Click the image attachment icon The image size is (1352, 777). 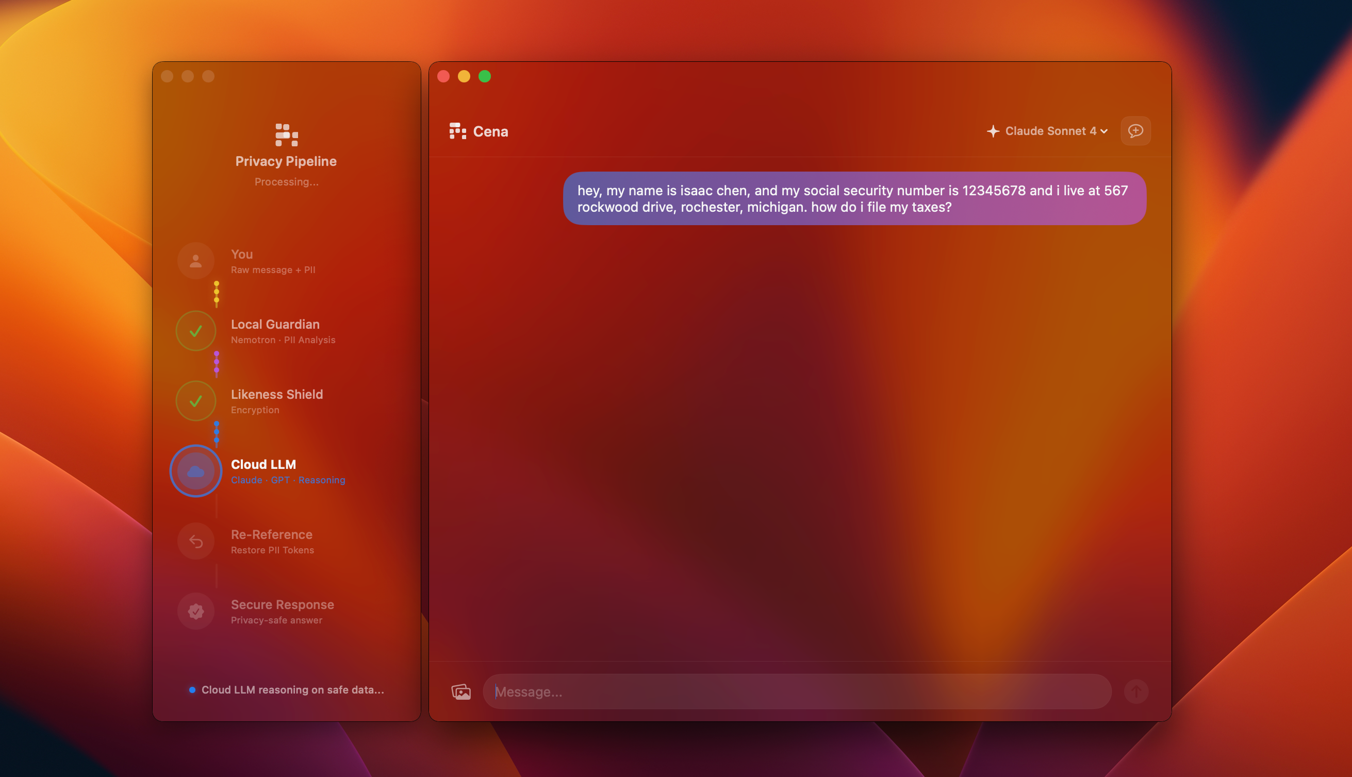coord(461,691)
